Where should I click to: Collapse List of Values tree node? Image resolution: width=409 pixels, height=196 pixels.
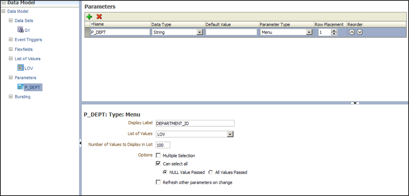point(11,59)
